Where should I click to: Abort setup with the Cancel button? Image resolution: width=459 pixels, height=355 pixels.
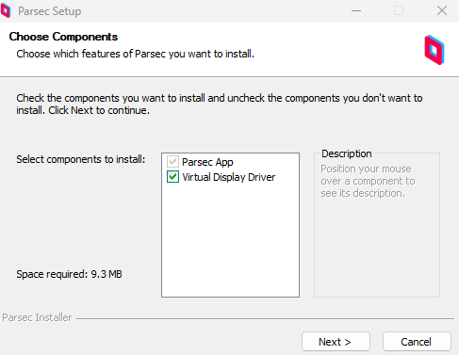[417, 342]
